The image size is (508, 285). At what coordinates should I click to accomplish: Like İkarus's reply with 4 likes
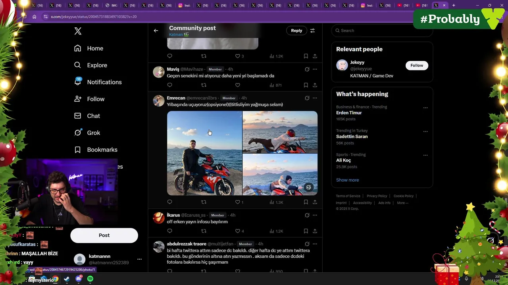click(239, 231)
